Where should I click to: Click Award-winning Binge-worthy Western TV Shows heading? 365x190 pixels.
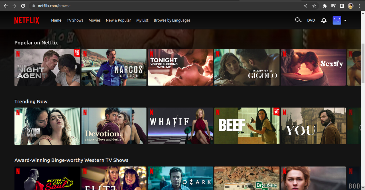[71, 160]
